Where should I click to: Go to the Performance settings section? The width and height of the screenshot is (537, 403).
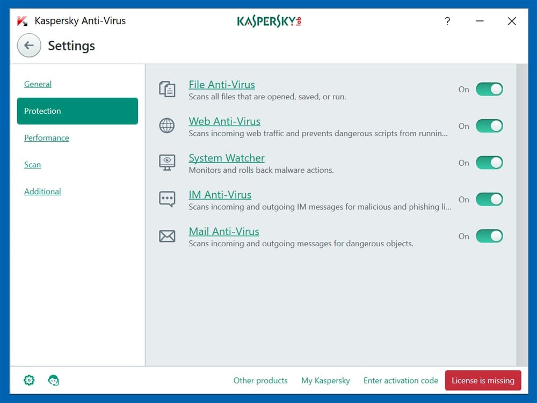click(x=47, y=138)
